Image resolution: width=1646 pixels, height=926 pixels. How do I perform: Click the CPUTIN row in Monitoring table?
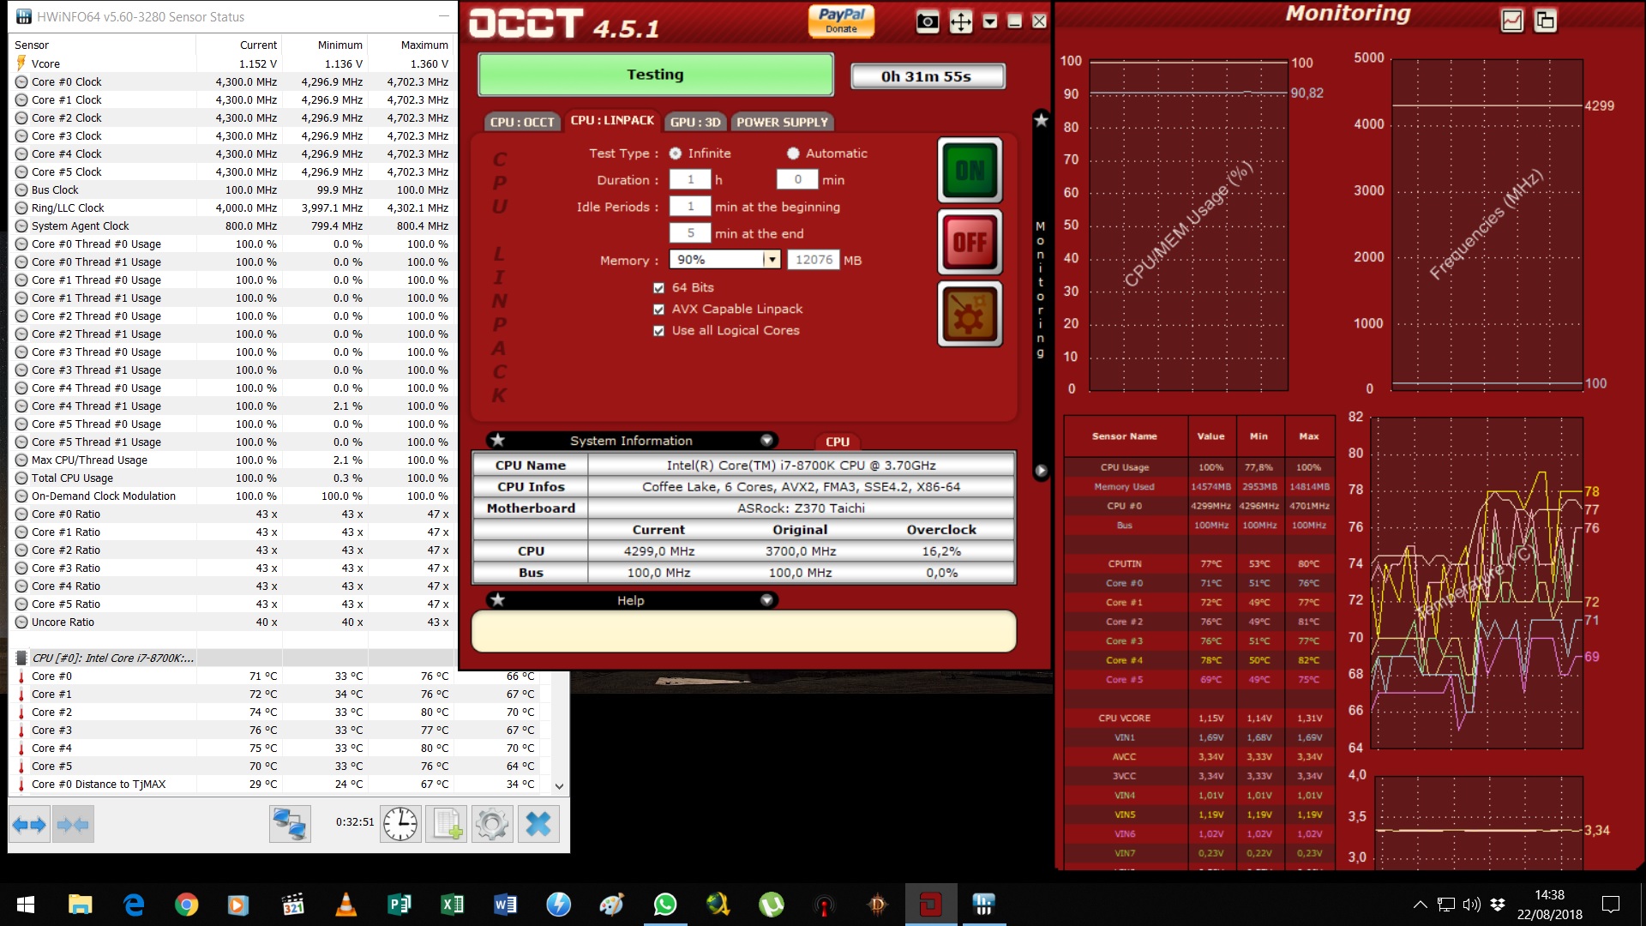pyautogui.click(x=1198, y=563)
